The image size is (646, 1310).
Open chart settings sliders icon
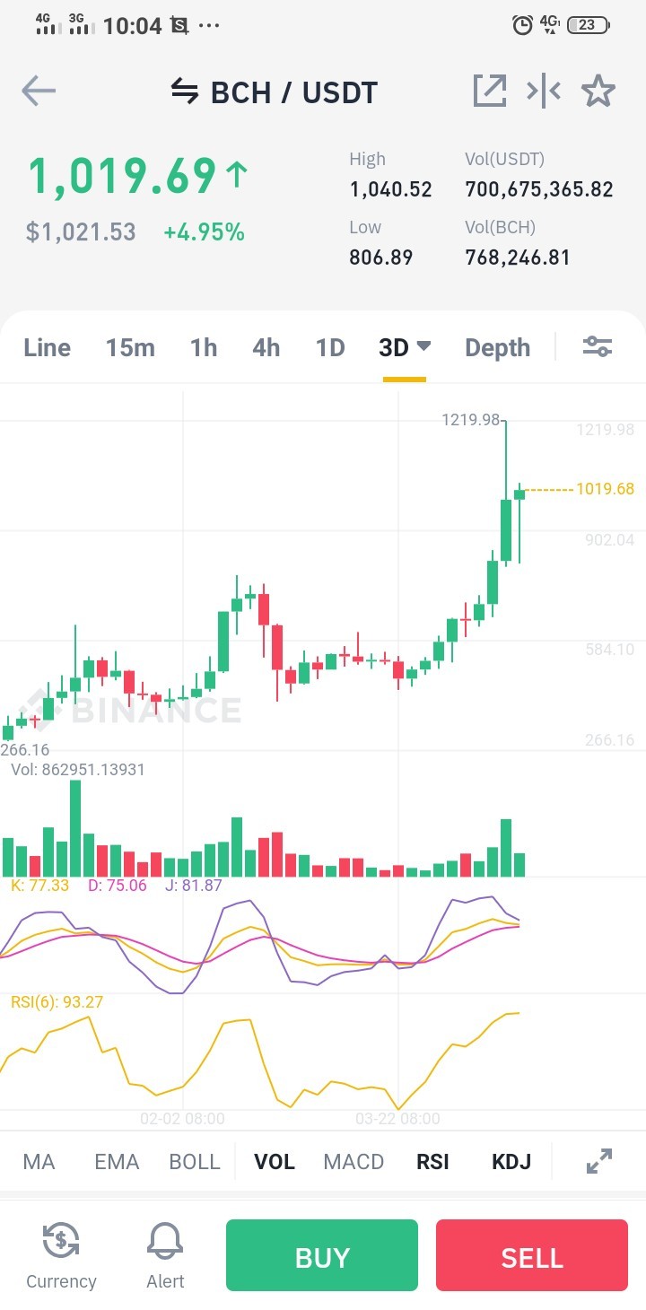[x=598, y=346]
